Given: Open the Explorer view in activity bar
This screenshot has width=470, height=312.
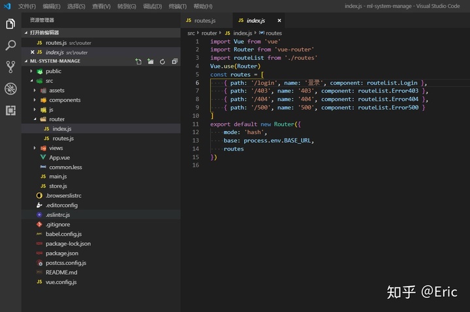Looking at the screenshot, I should pyautogui.click(x=10, y=24).
